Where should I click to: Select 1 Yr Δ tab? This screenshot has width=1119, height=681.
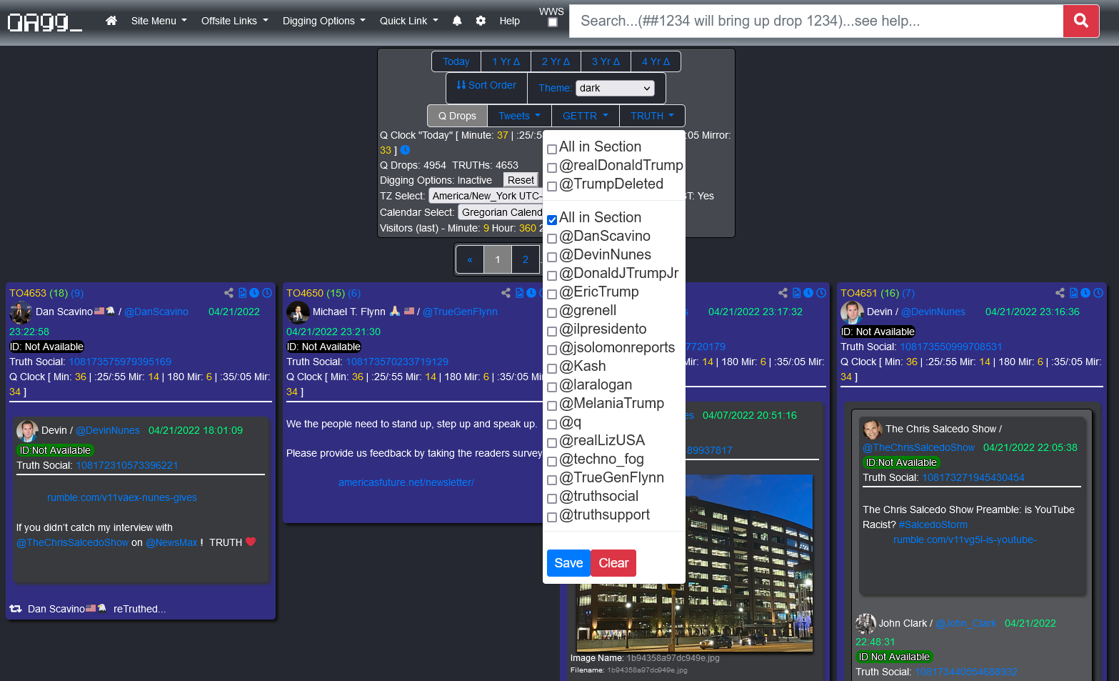[x=506, y=61]
